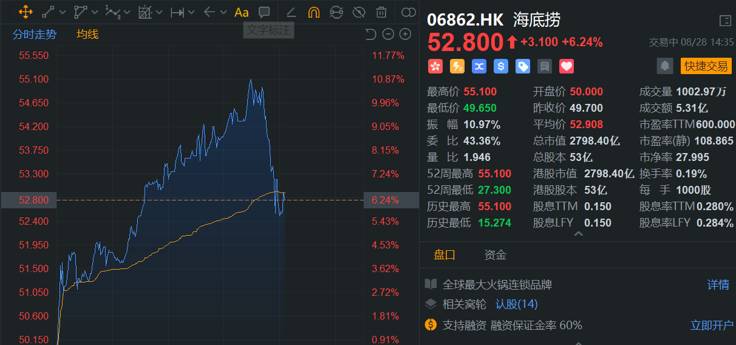This screenshot has width=736, height=345.
Task: Expand the wave pattern tool dropdown
Action: point(127,12)
